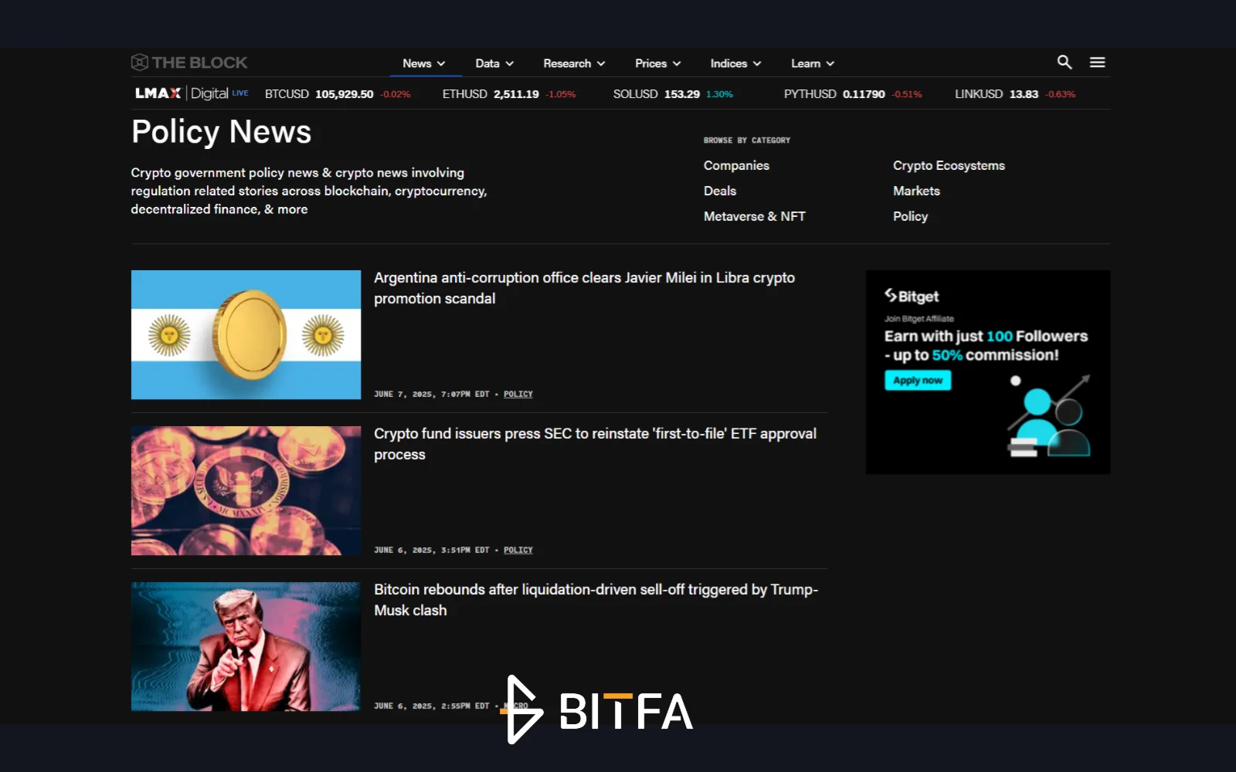
Task: Click the June 6, 2025, 3:51PM EDT timestamp
Action: tap(432, 550)
